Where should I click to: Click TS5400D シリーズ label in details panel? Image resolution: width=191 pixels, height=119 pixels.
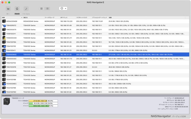point(18,98)
